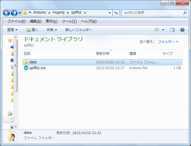
Task: Open the subfolder arrow after myproj
Action: (x=68, y=13)
